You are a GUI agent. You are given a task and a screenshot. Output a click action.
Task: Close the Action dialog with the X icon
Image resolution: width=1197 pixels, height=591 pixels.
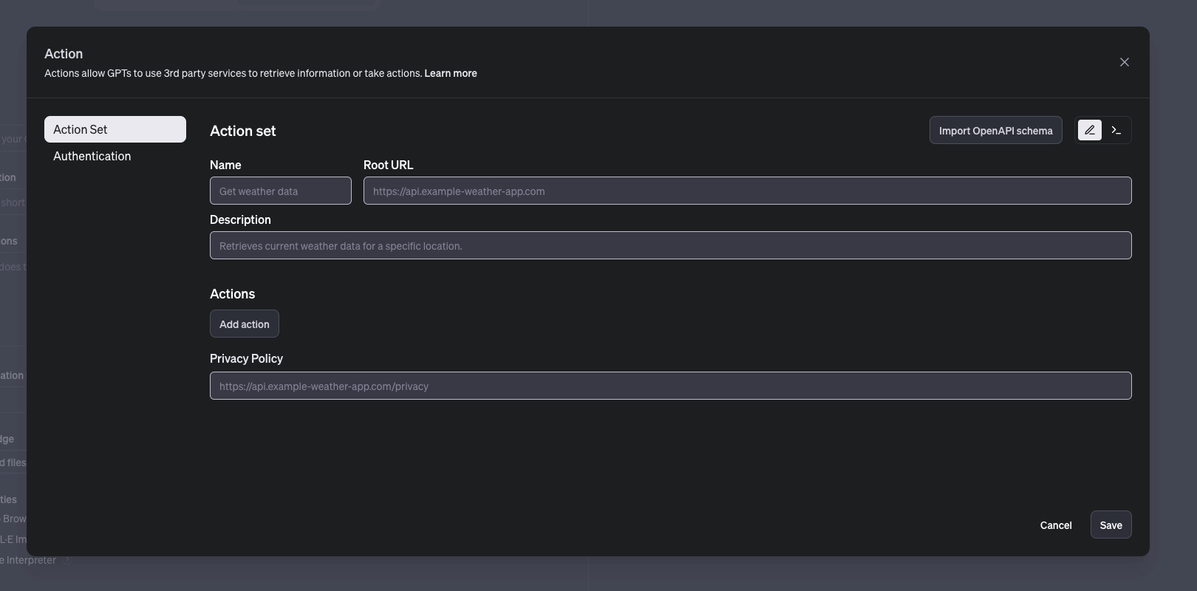click(x=1125, y=62)
